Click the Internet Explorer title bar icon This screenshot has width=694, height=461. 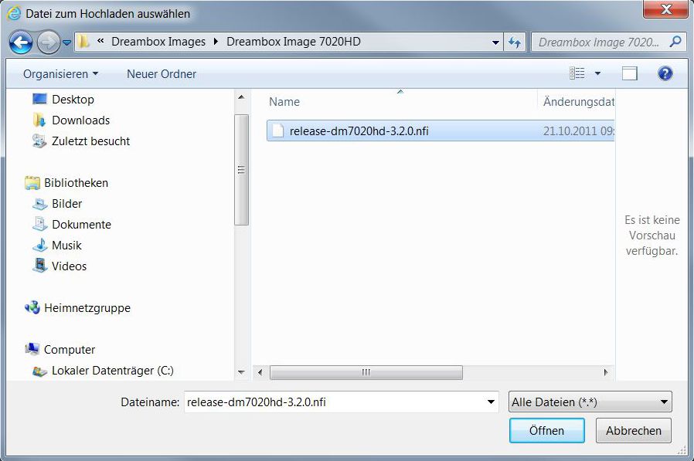tap(14, 13)
